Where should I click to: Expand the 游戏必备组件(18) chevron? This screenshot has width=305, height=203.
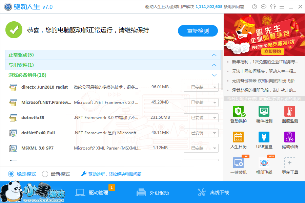[214, 75]
